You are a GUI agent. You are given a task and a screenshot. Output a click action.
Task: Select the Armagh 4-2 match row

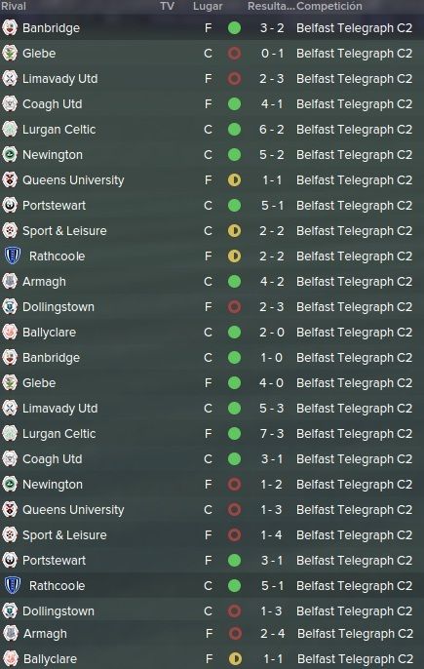coord(212,282)
